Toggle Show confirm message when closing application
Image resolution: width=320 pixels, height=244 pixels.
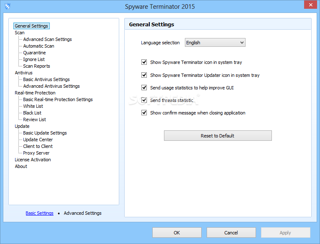[144, 112]
